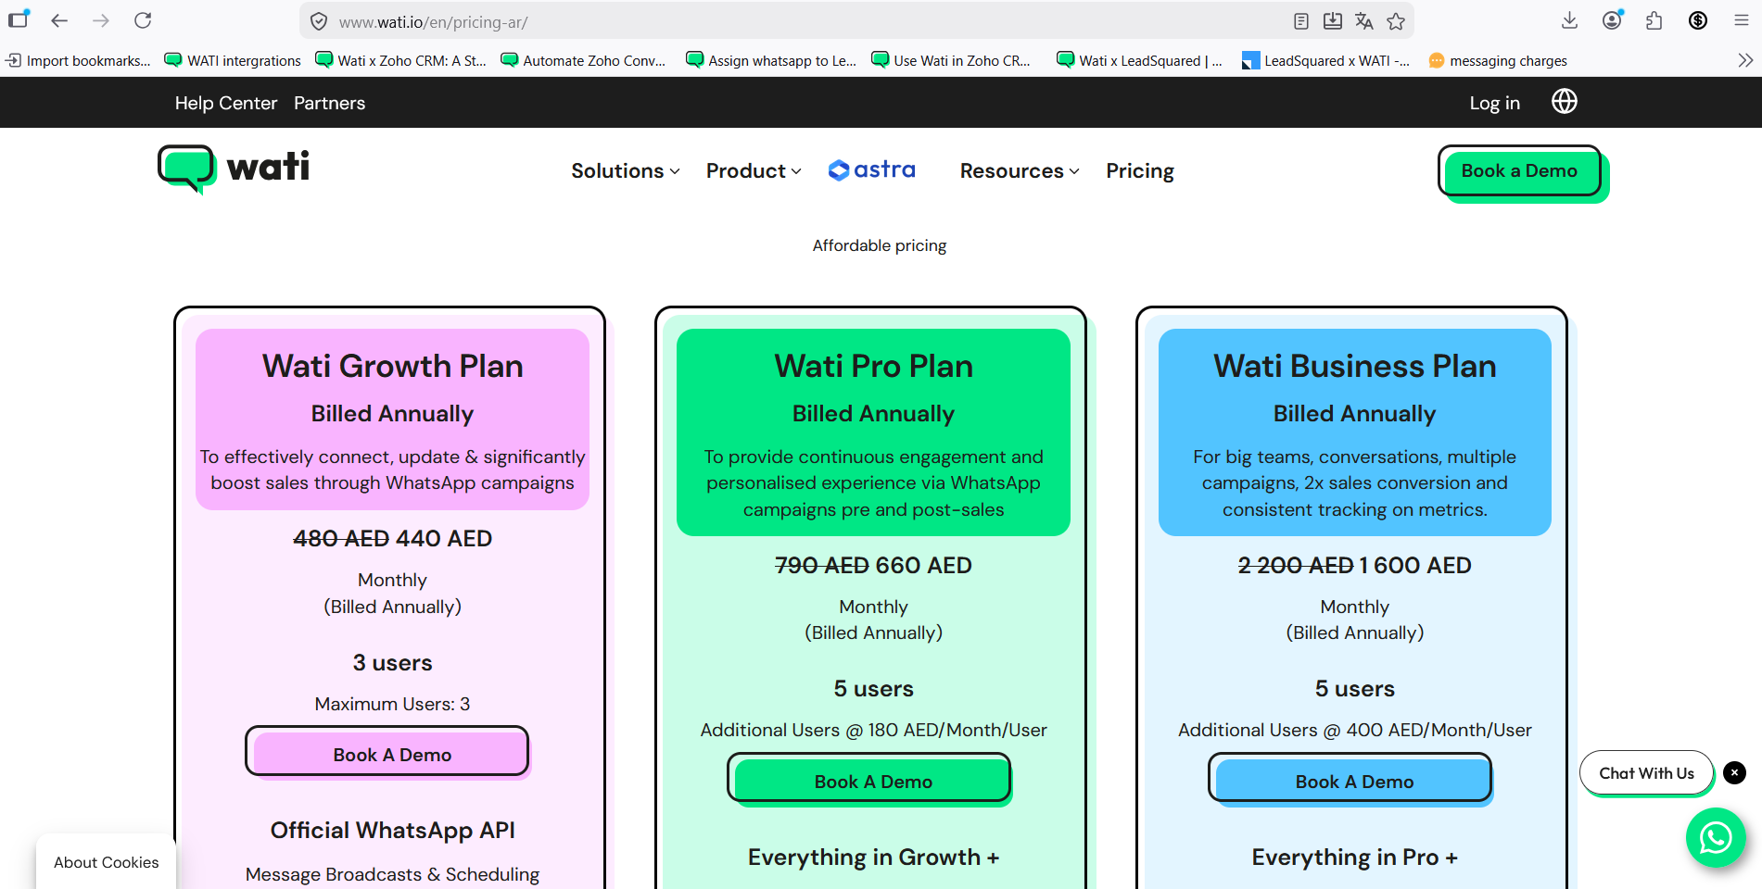The image size is (1762, 889).
Task: Click the Log in link
Action: (x=1494, y=103)
